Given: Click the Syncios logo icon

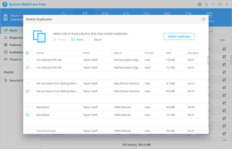Looking at the screenshot, I should pyautogui.click(x=5, y=4).
